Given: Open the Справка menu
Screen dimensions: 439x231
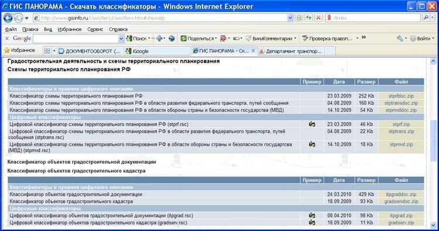Looking at the screenshot, I should 118,29.
